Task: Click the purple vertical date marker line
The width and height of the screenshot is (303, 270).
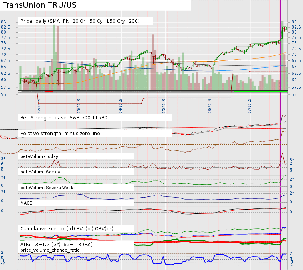Action: 280,135
